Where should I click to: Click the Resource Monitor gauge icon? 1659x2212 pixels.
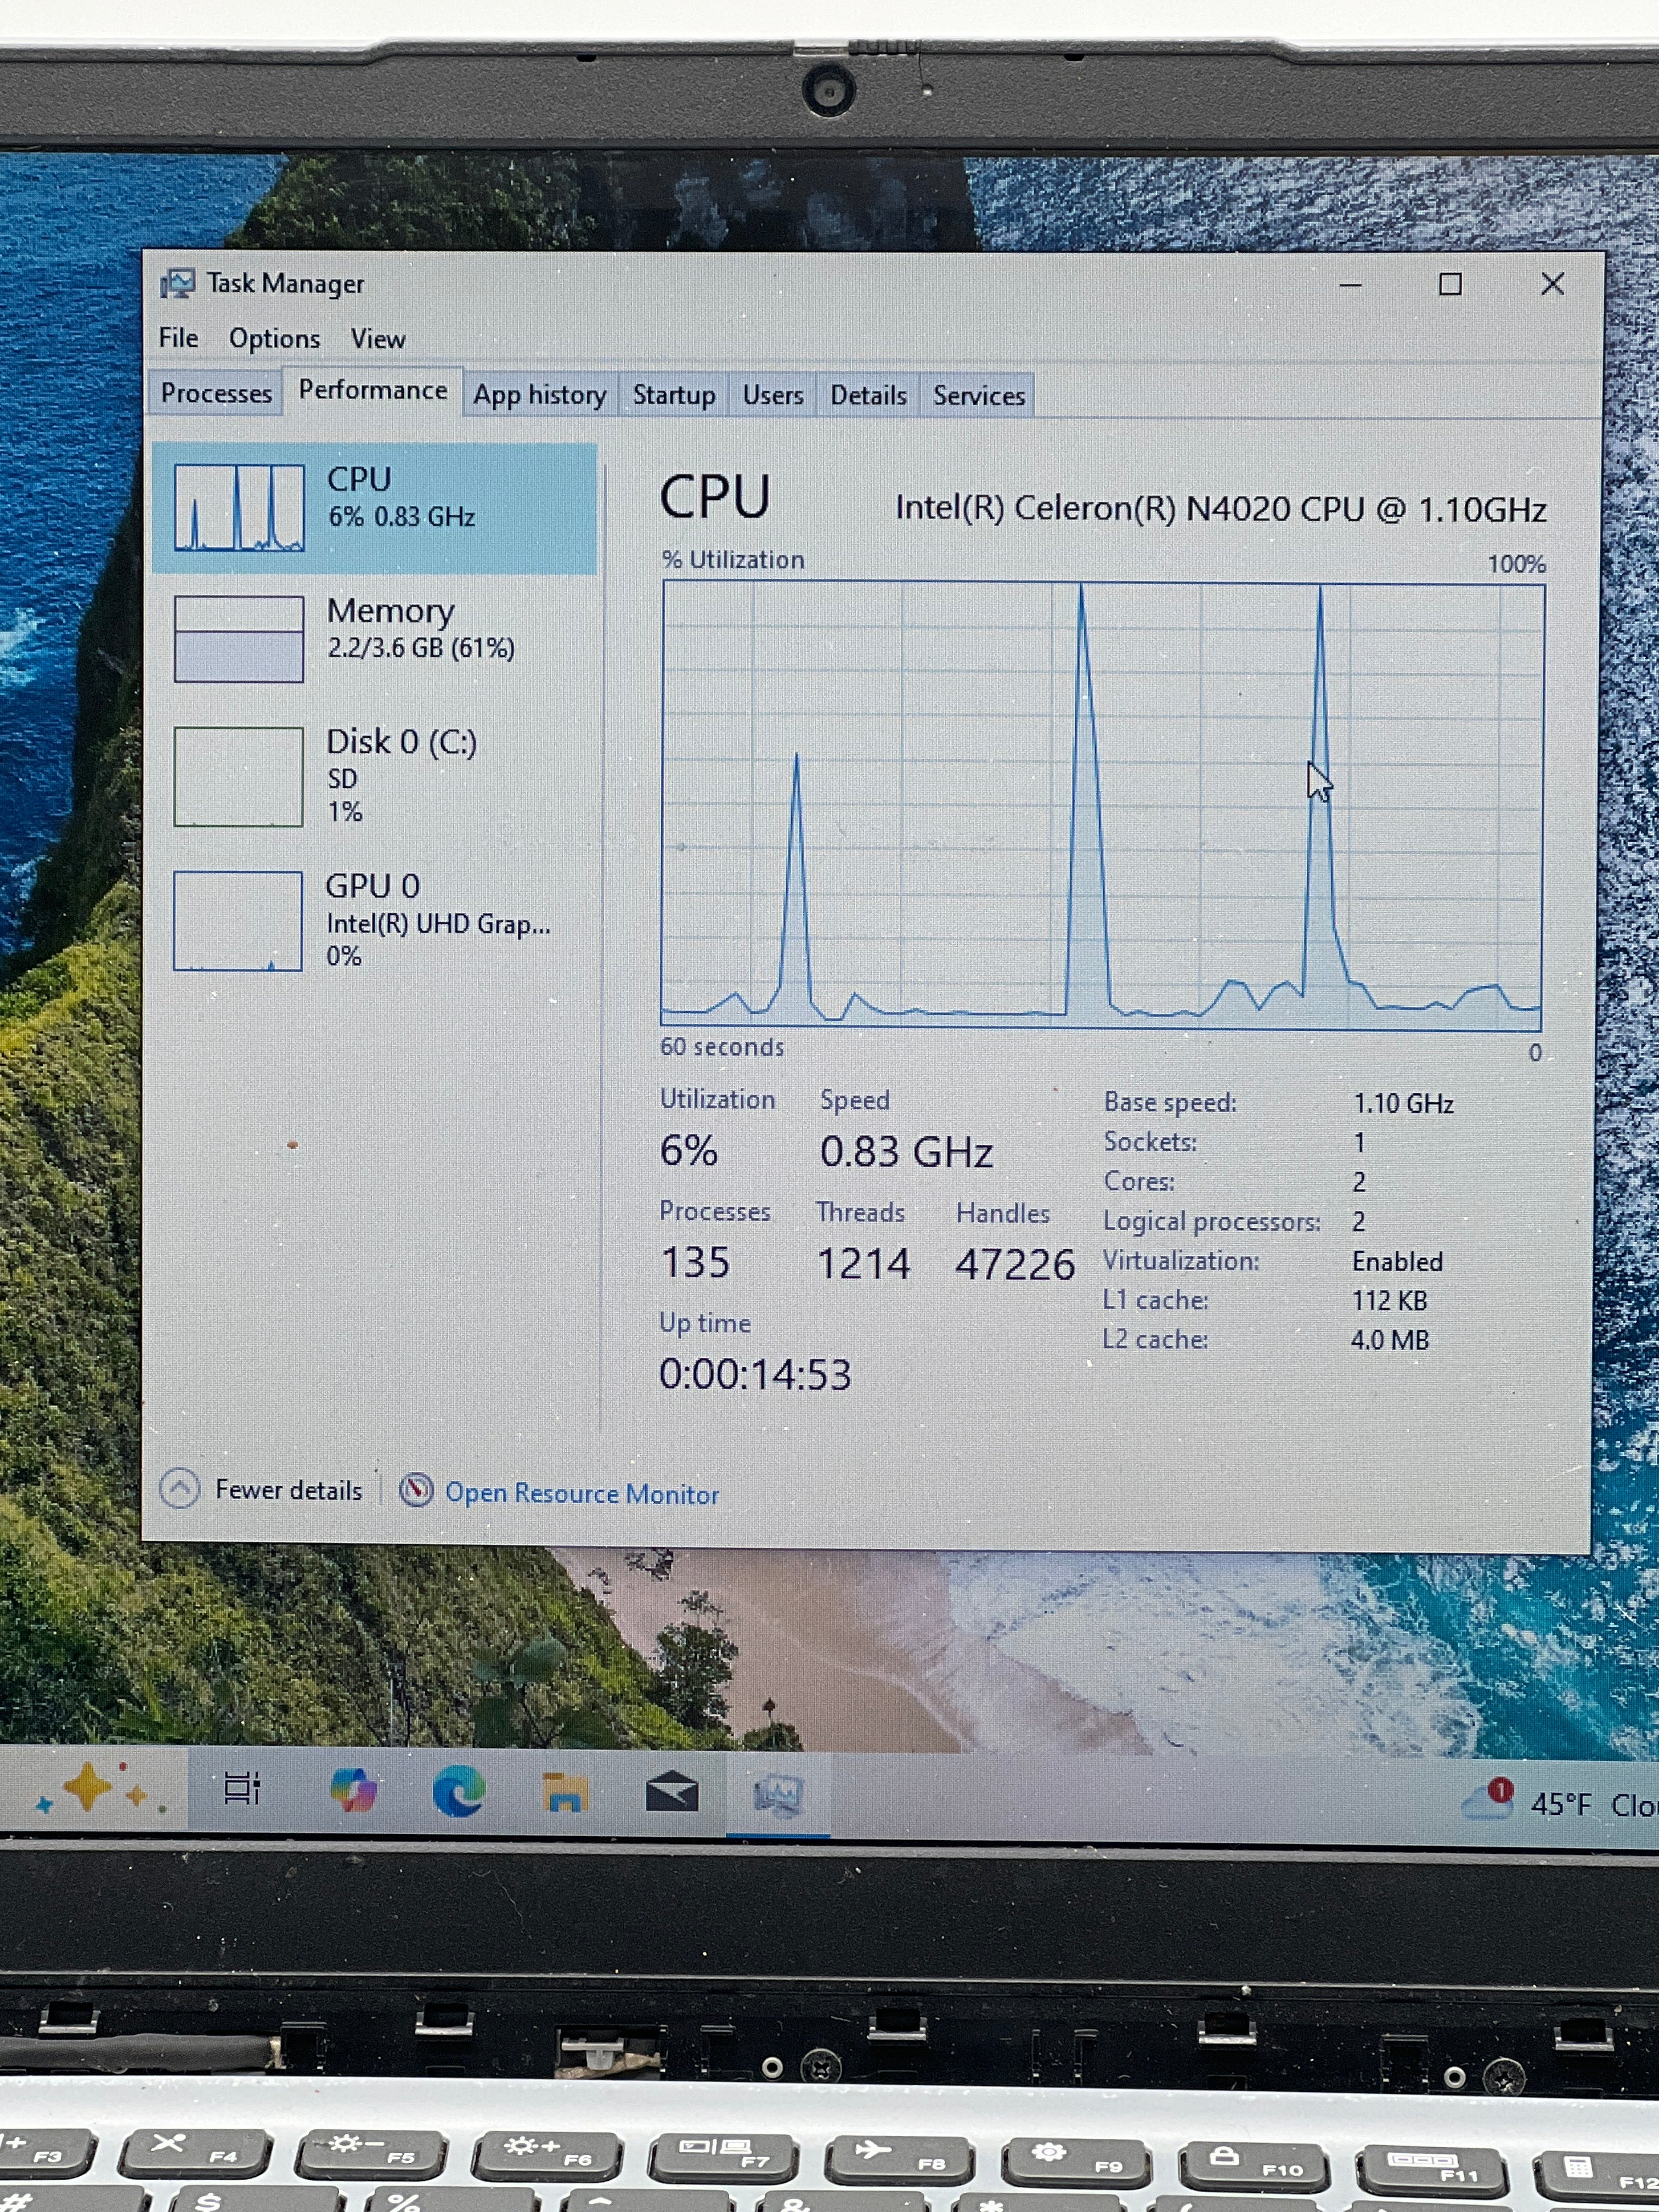click(x=416, y=1490)
